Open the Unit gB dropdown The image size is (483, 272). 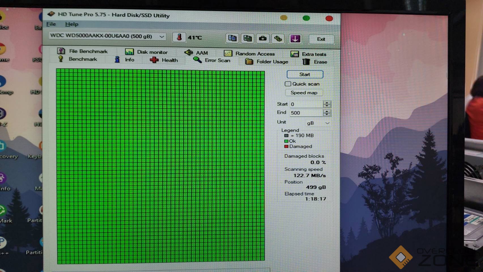point(327,123)
